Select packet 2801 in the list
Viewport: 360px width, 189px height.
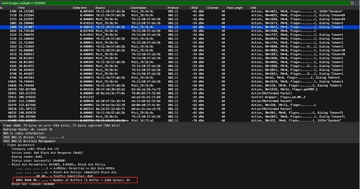(x=180, y=23)
